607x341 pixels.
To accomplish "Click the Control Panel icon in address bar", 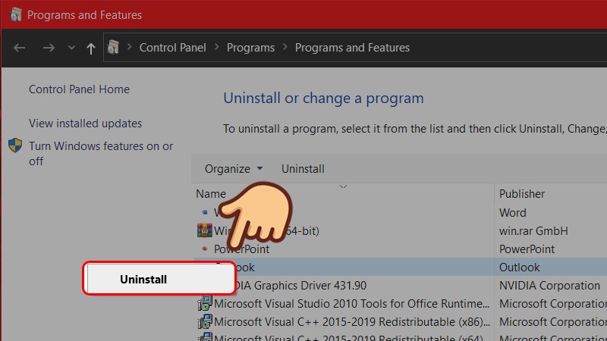I will coord(114,48).
